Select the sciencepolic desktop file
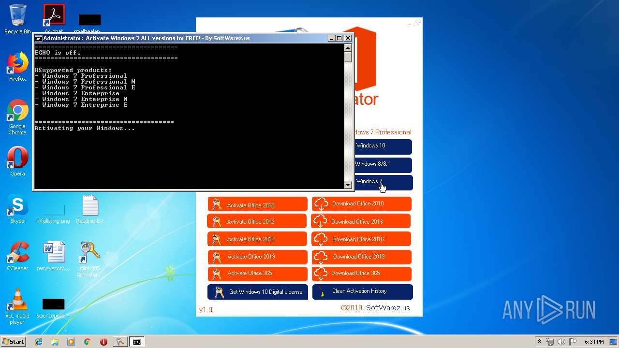This screenshot has width=619, height=348. (x=54, y=307)
